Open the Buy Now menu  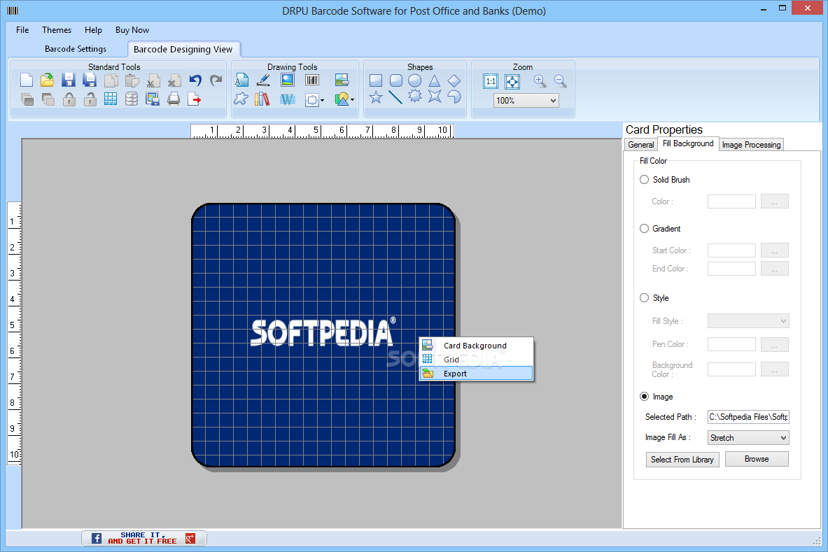tap(132, 30)
